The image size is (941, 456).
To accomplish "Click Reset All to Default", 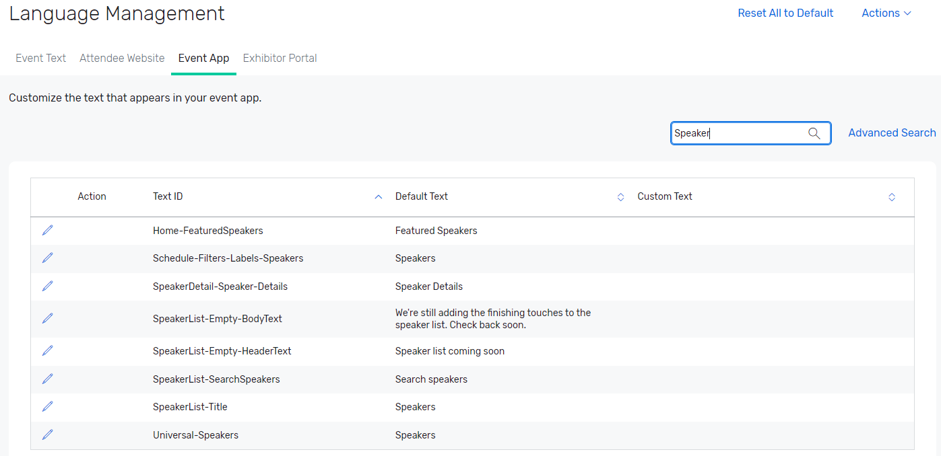I will [x=785, y=13].
